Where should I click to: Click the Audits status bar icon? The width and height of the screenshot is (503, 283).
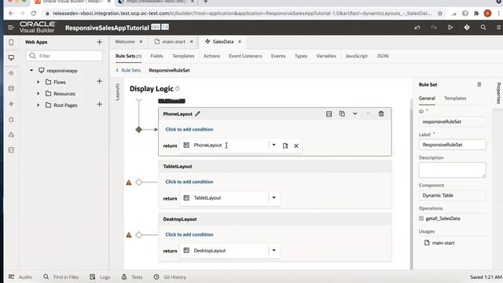pos(12,277)
